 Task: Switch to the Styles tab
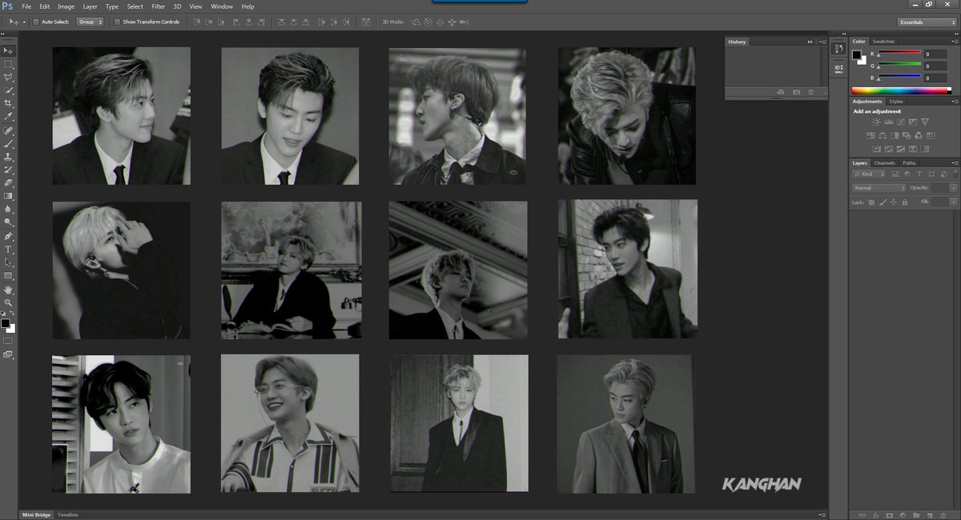[895, 102]
